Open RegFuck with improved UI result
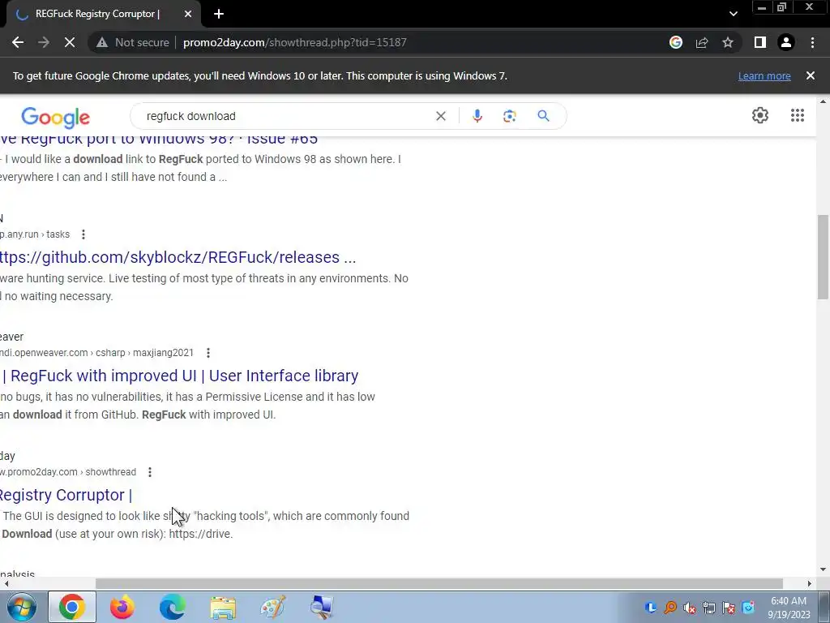This screenshot has height=623, width=830. [180, 376]
